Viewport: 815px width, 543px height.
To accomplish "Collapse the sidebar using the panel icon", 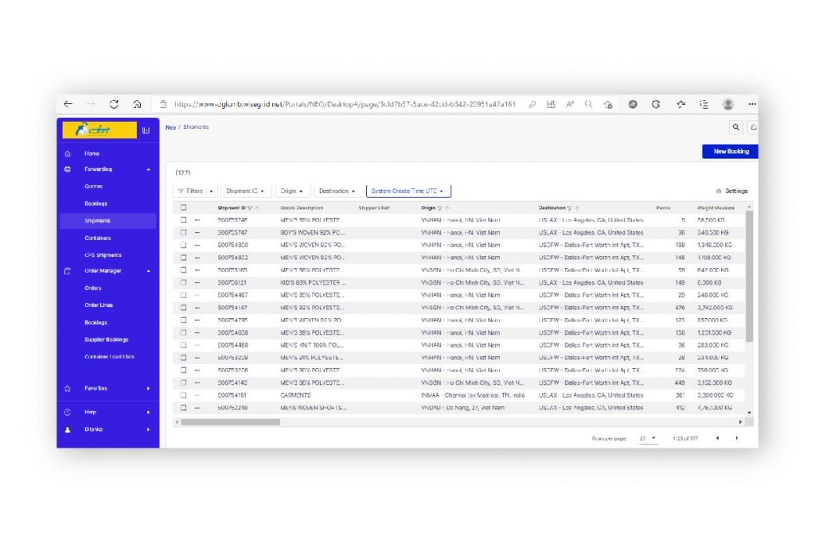I will coord(146,130).
